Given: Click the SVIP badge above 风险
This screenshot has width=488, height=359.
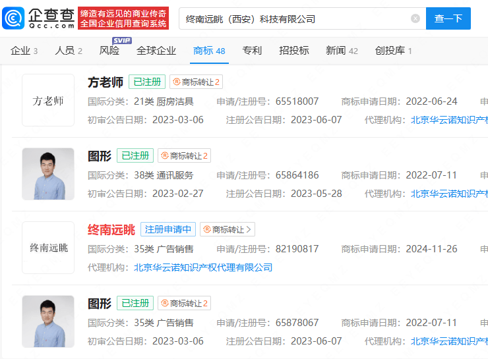Looking at the screenshot, I should [x=122, y=41].
